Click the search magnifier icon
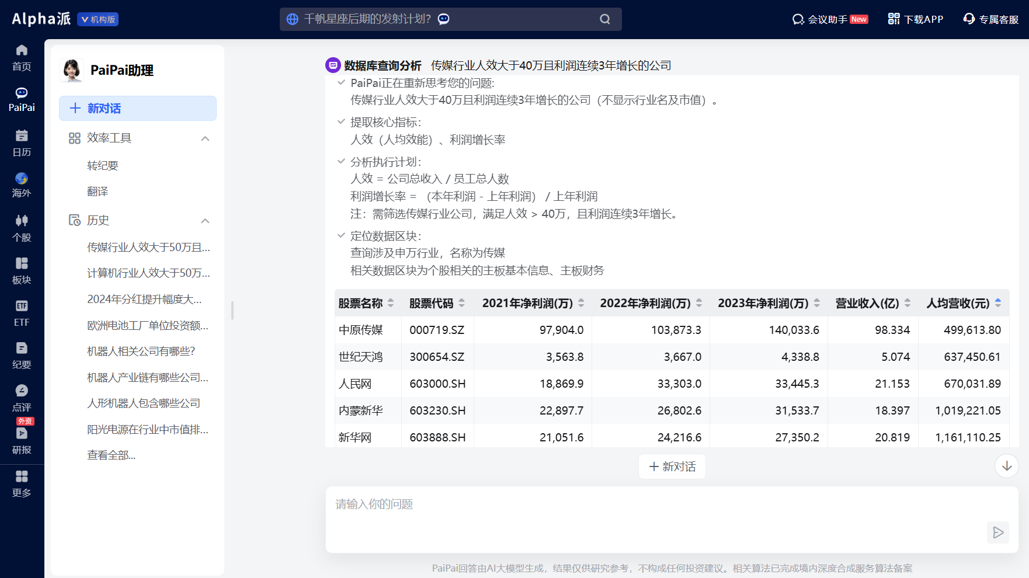The height and width of the screenshot is (578, 1029). coord(605,19)
